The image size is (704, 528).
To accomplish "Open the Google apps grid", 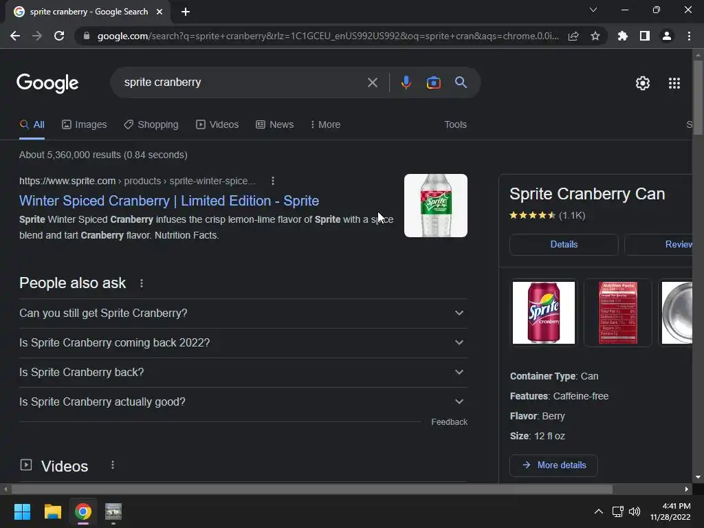I will pyautogui.click(x=674, y=83).
